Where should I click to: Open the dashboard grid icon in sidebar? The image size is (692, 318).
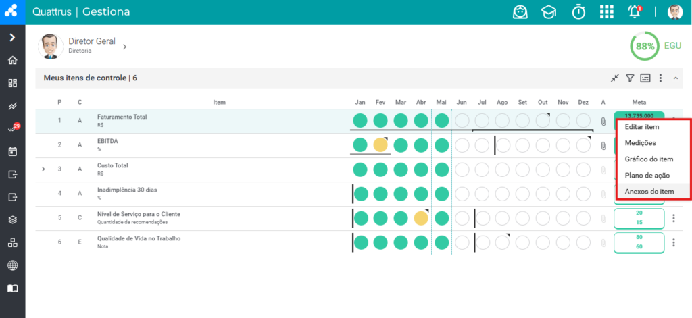tap(12, 83)
